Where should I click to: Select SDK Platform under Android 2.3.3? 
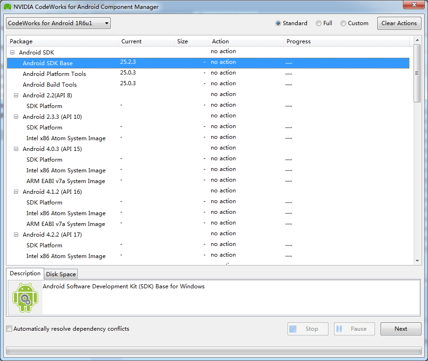click(208, 127)
